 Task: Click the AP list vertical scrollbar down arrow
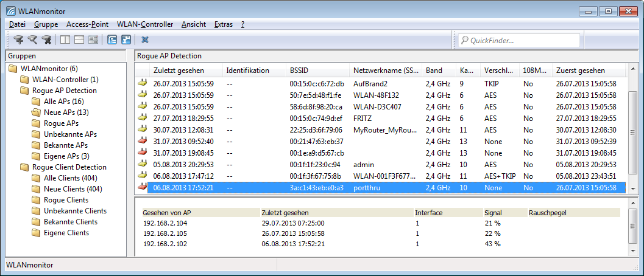633,189
